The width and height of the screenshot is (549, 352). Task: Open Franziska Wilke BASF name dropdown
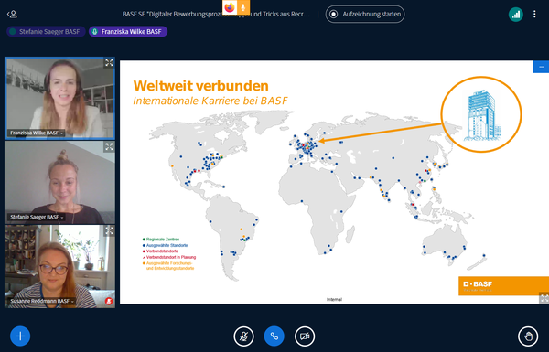tap(37, 133)
